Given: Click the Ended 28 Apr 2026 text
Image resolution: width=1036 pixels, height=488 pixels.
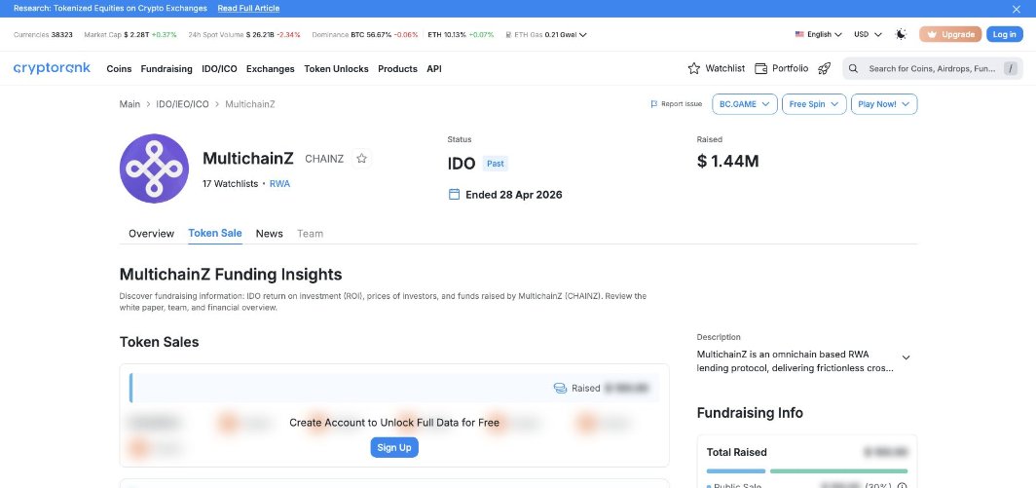Looking at the screenshot, I should 514,195.
